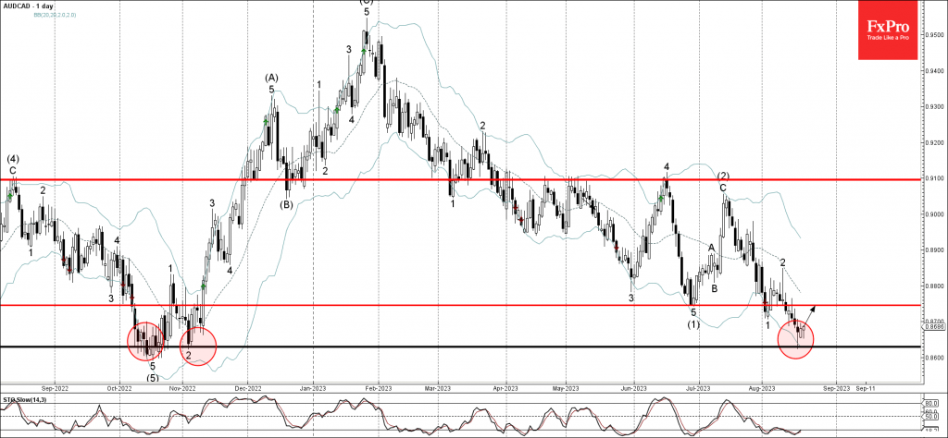Click the Sep-2022 date on the time axis

pyautogui.click(x=55, y=389)
